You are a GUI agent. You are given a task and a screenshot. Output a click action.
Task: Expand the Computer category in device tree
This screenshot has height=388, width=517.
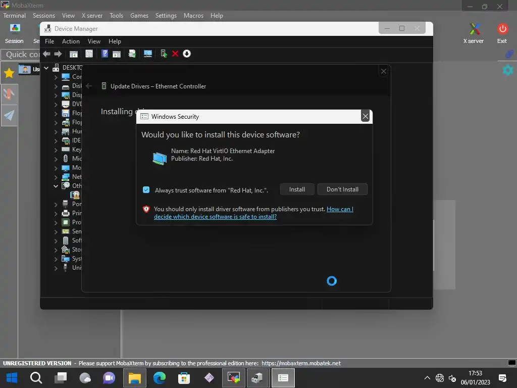[x=56, y=77]
